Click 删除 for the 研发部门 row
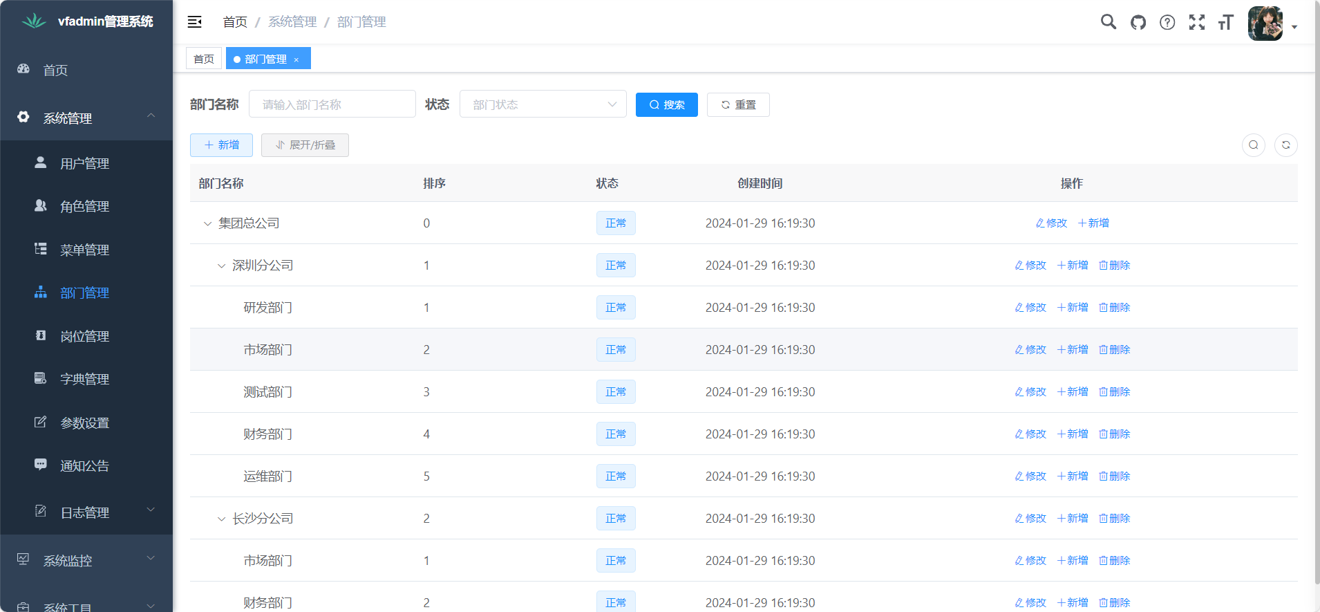This screenshot has width=1320, height=612. click(x=1115, y=308)
